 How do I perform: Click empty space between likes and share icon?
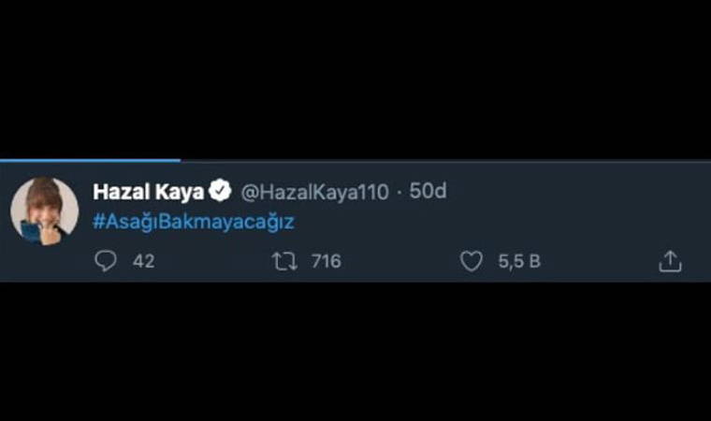click(599, 262)
